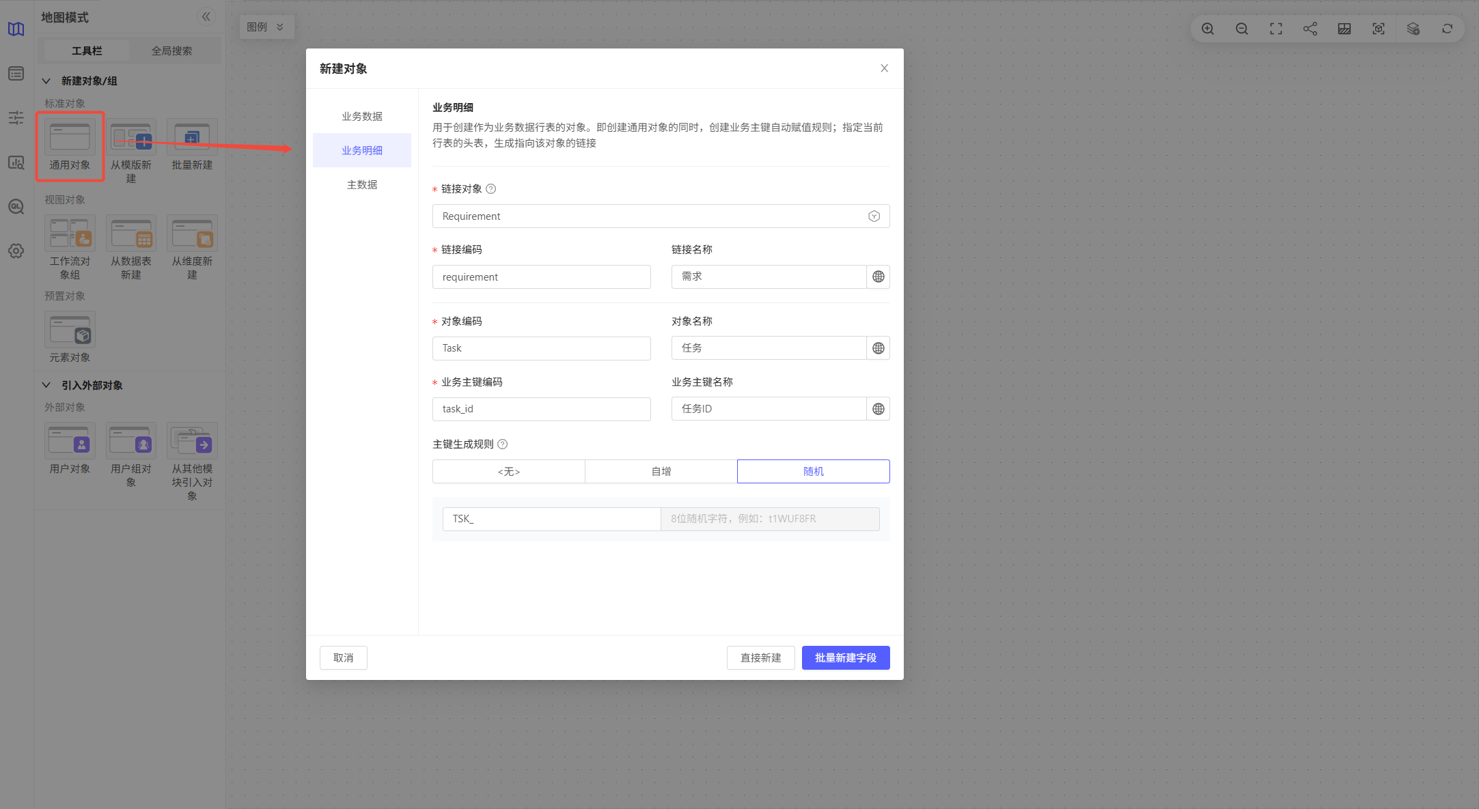Select the 工作流对象组 icon
Image resolution: width=1479 pixels, height=809 pixels.
point(70,233)
